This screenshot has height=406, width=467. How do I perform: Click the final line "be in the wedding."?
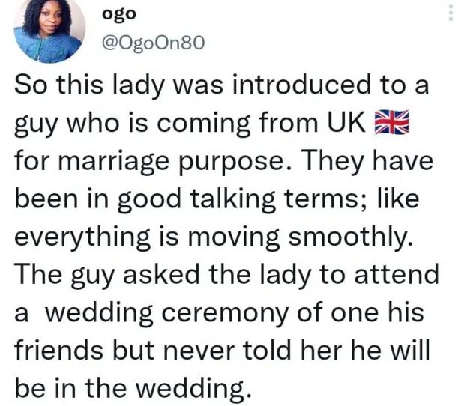(x=130, y=388)
